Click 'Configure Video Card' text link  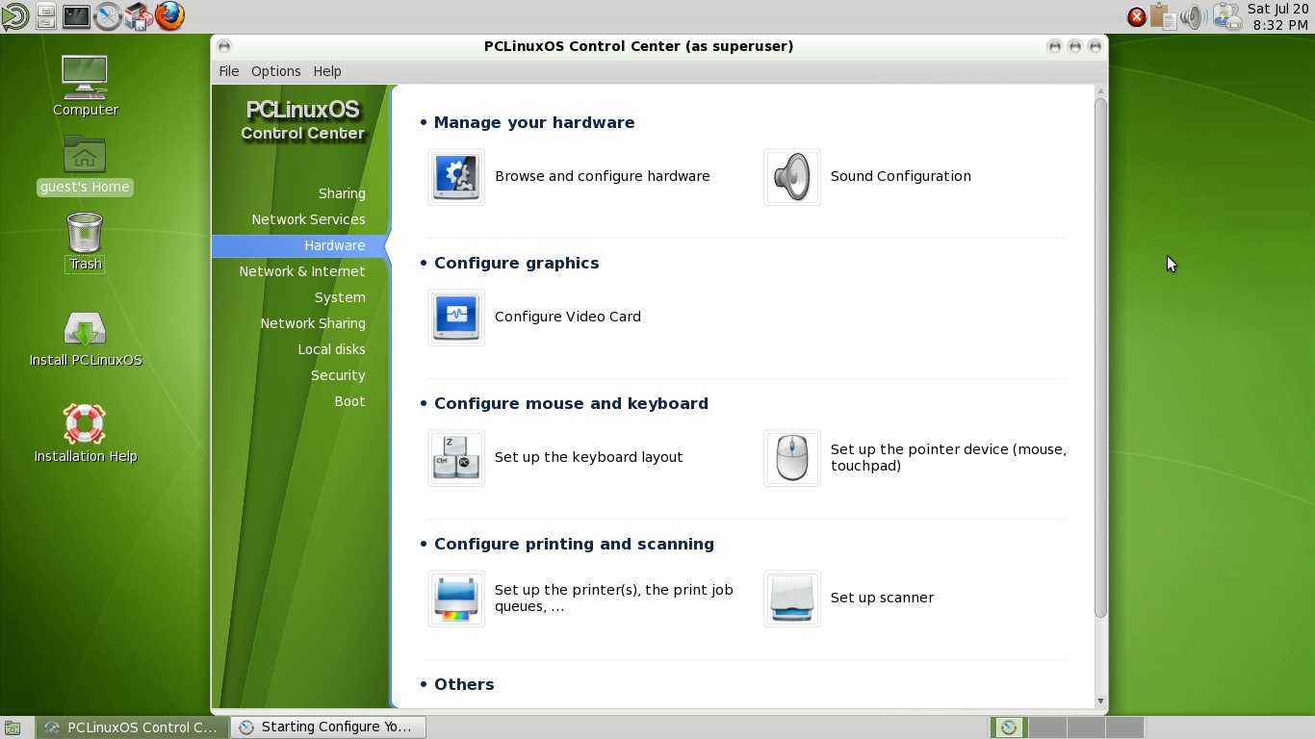568,317
